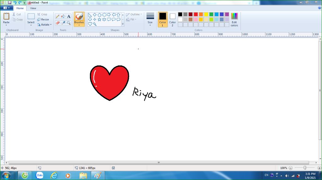Choose the right arrow shape
322x180 pixels.
109,15
